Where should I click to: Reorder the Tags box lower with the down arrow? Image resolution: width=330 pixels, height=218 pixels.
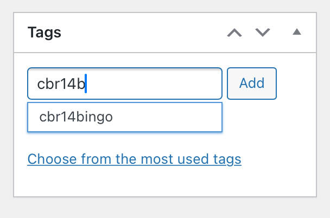(263, 33)
